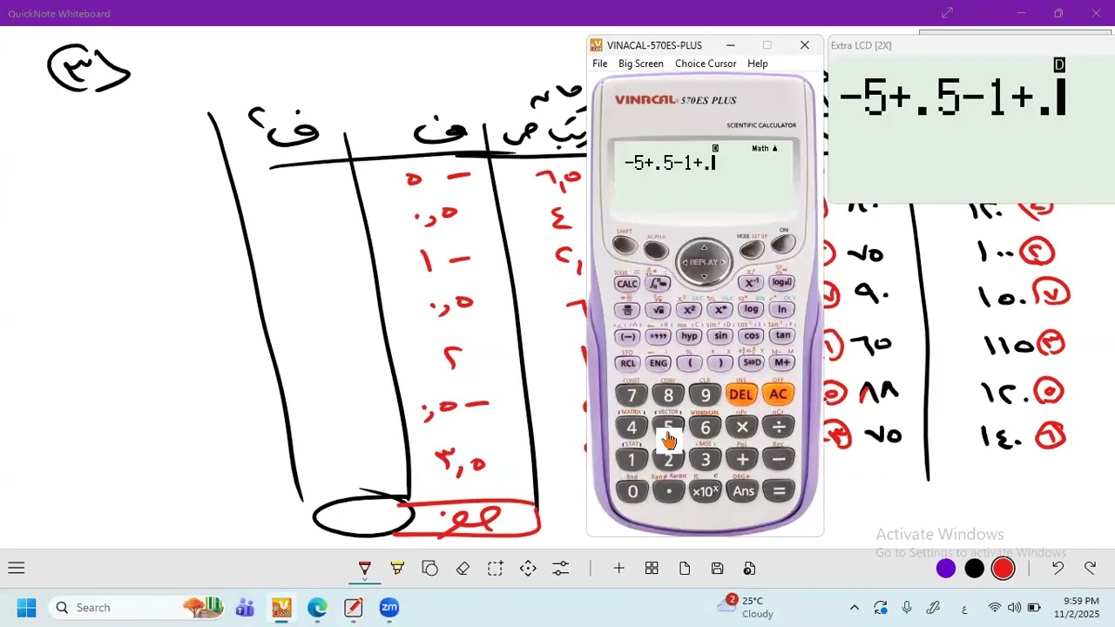Tap the plus key on calculator
The image size is (1115, 627).
pyautogui.click(x=742, y=459)
